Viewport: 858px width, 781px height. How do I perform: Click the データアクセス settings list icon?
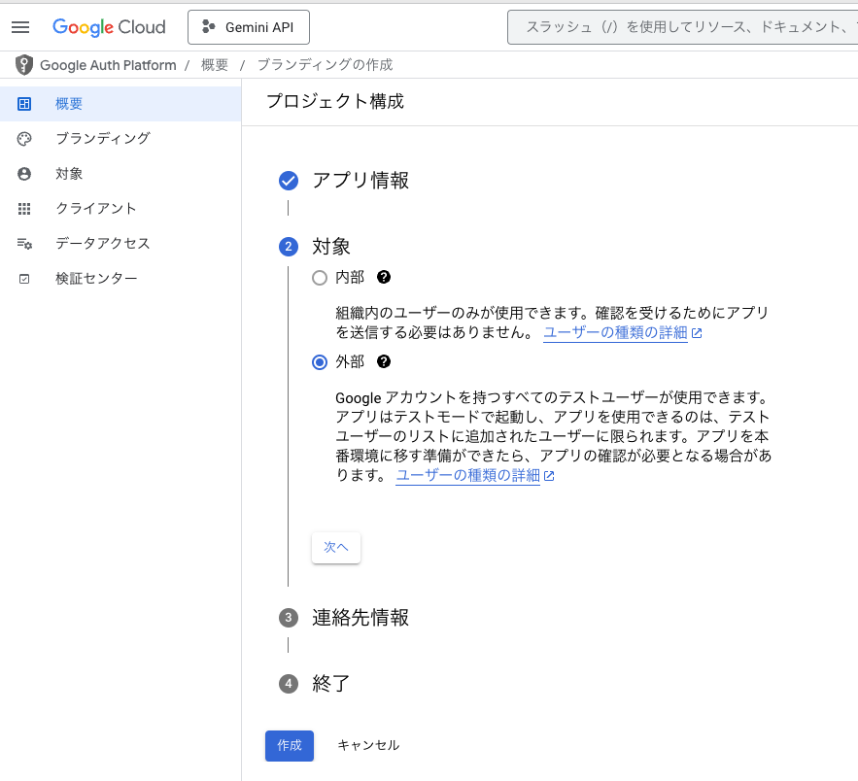pyautogui.click(x=24, y=244)
